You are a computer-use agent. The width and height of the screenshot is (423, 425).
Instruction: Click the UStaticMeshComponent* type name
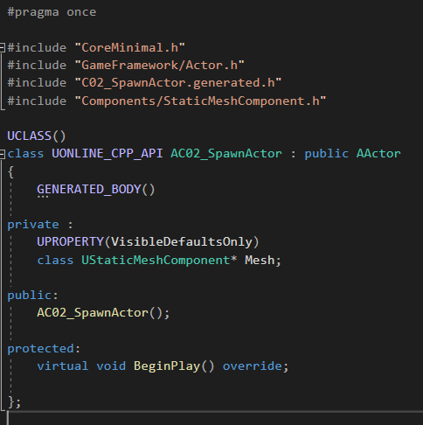click(x=159, y=261)
